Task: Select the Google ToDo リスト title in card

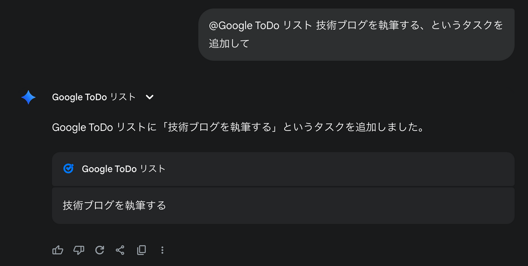Action: (x=124, y=169)
